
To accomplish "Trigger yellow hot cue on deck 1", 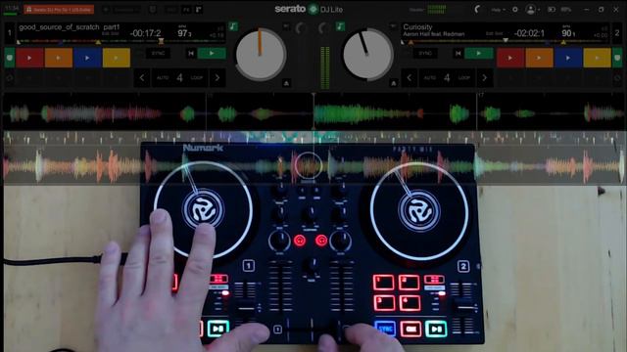I will coord(117,58).
